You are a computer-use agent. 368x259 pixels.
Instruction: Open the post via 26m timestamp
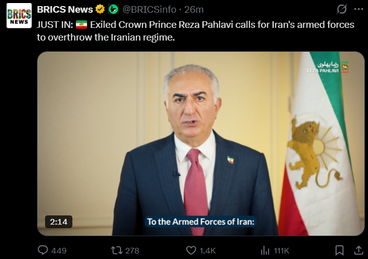194,10
